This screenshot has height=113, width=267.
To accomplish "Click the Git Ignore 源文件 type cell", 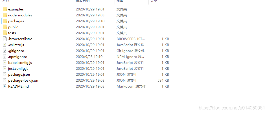I will point(131,51).
